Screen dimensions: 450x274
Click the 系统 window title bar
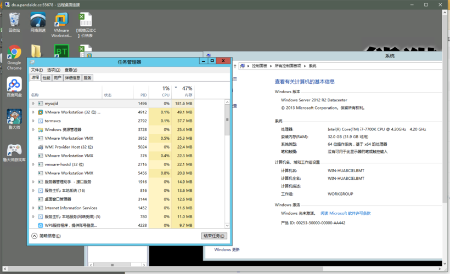pyautogui.click(x=323, y=56)
